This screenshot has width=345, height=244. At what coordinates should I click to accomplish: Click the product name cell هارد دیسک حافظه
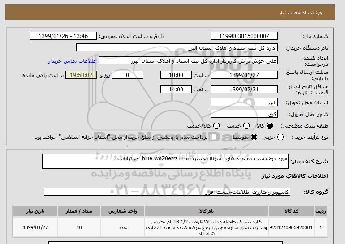(207, 227)
